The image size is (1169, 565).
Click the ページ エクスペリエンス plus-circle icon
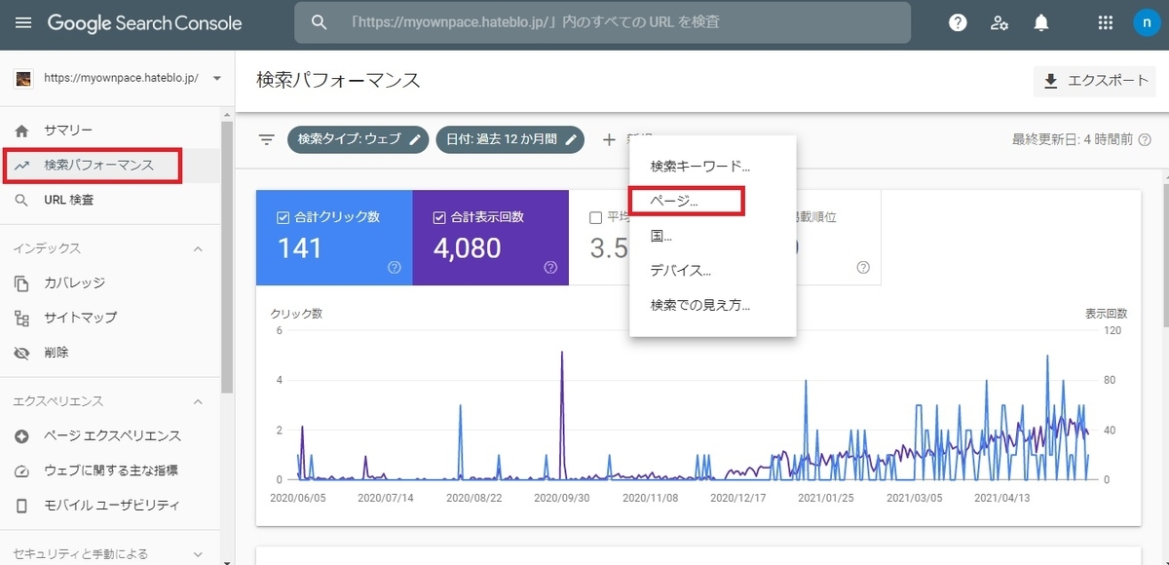coord(22,435)
